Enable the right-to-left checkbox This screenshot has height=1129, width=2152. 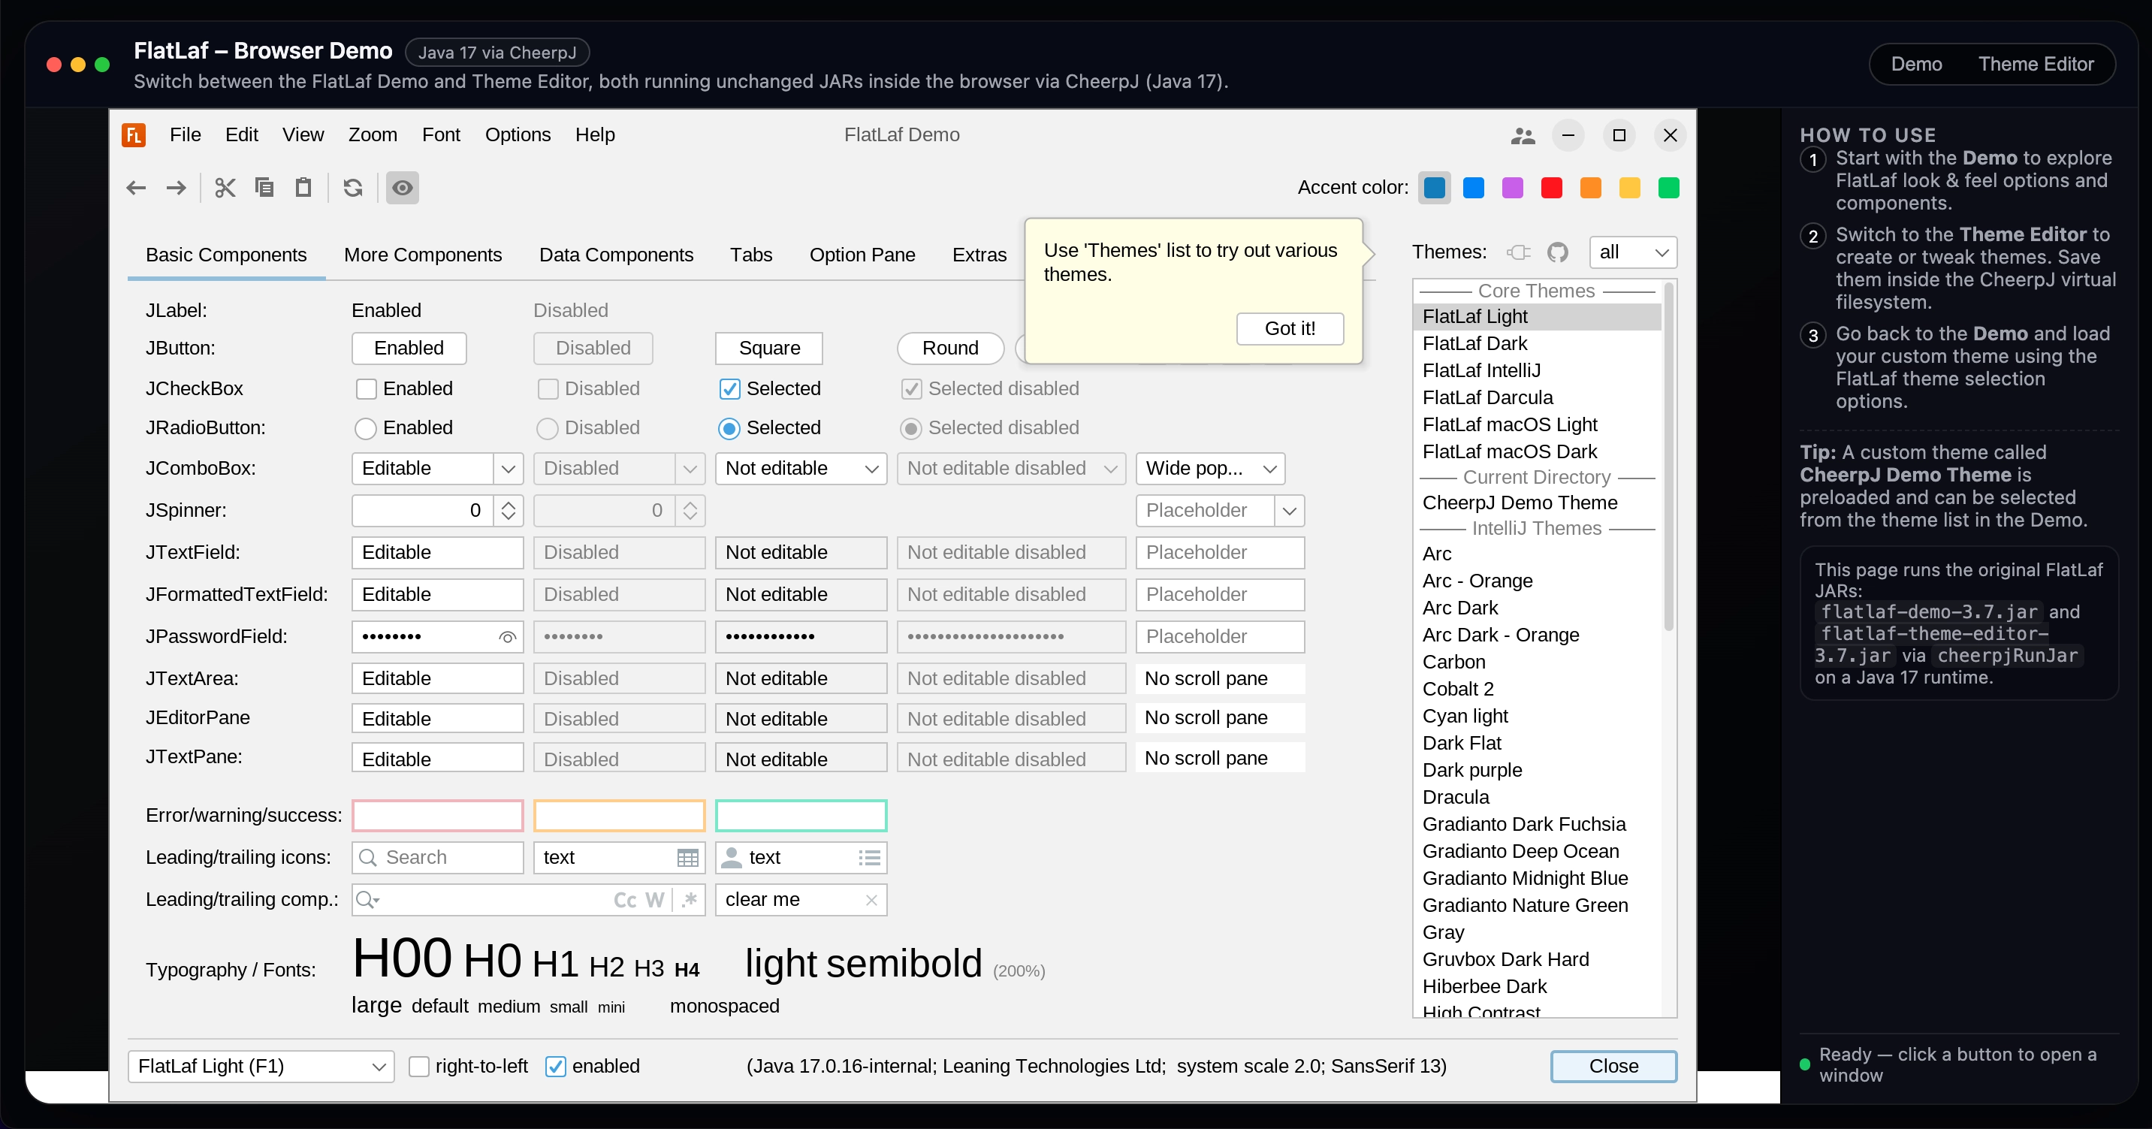tap(418, 1067)
